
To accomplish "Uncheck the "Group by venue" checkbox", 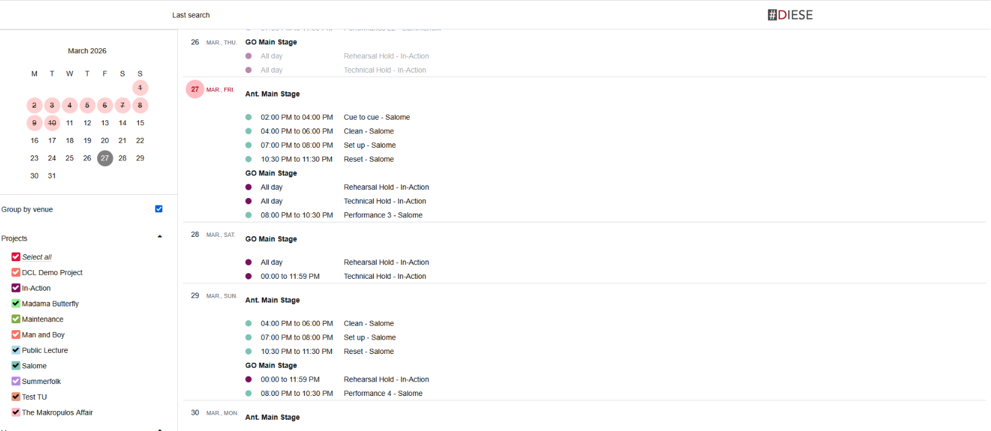I will click(x=158, y=209).
